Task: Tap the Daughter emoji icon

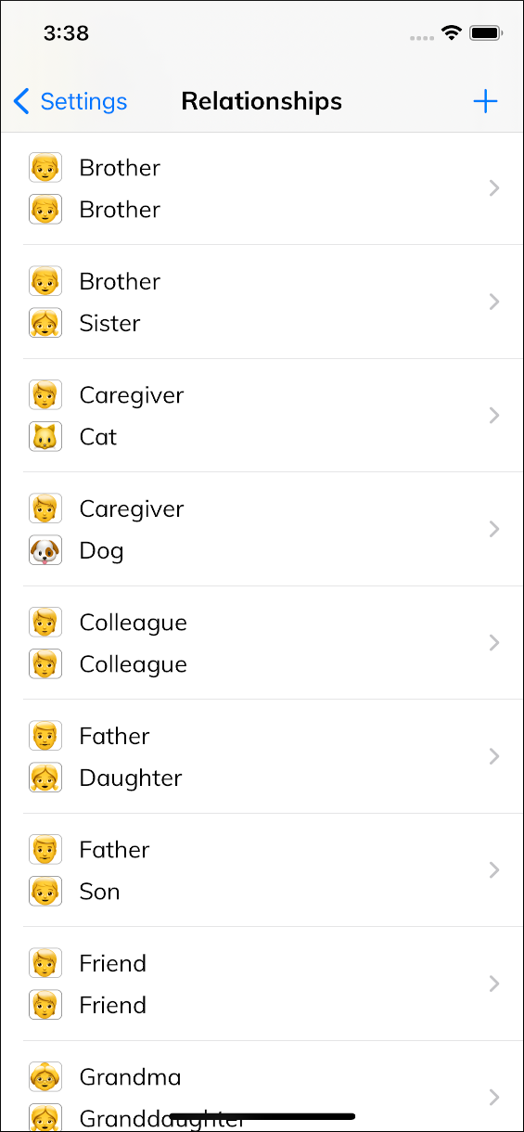Action: (x=45, y=778)
